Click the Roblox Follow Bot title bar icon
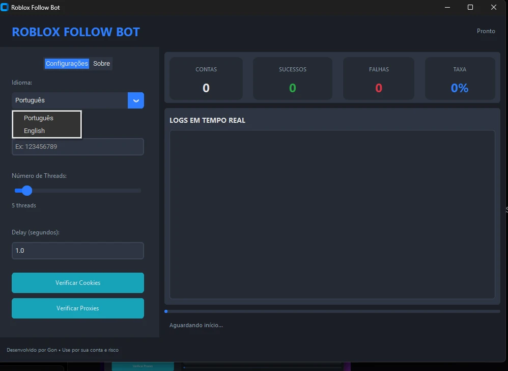This screenshot has width=508, height=371. point(5,8)
